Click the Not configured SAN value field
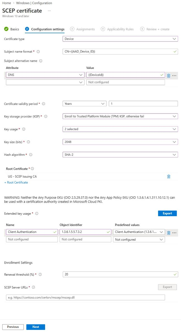Viewport: 181px width, 332px height. point(126,82)
